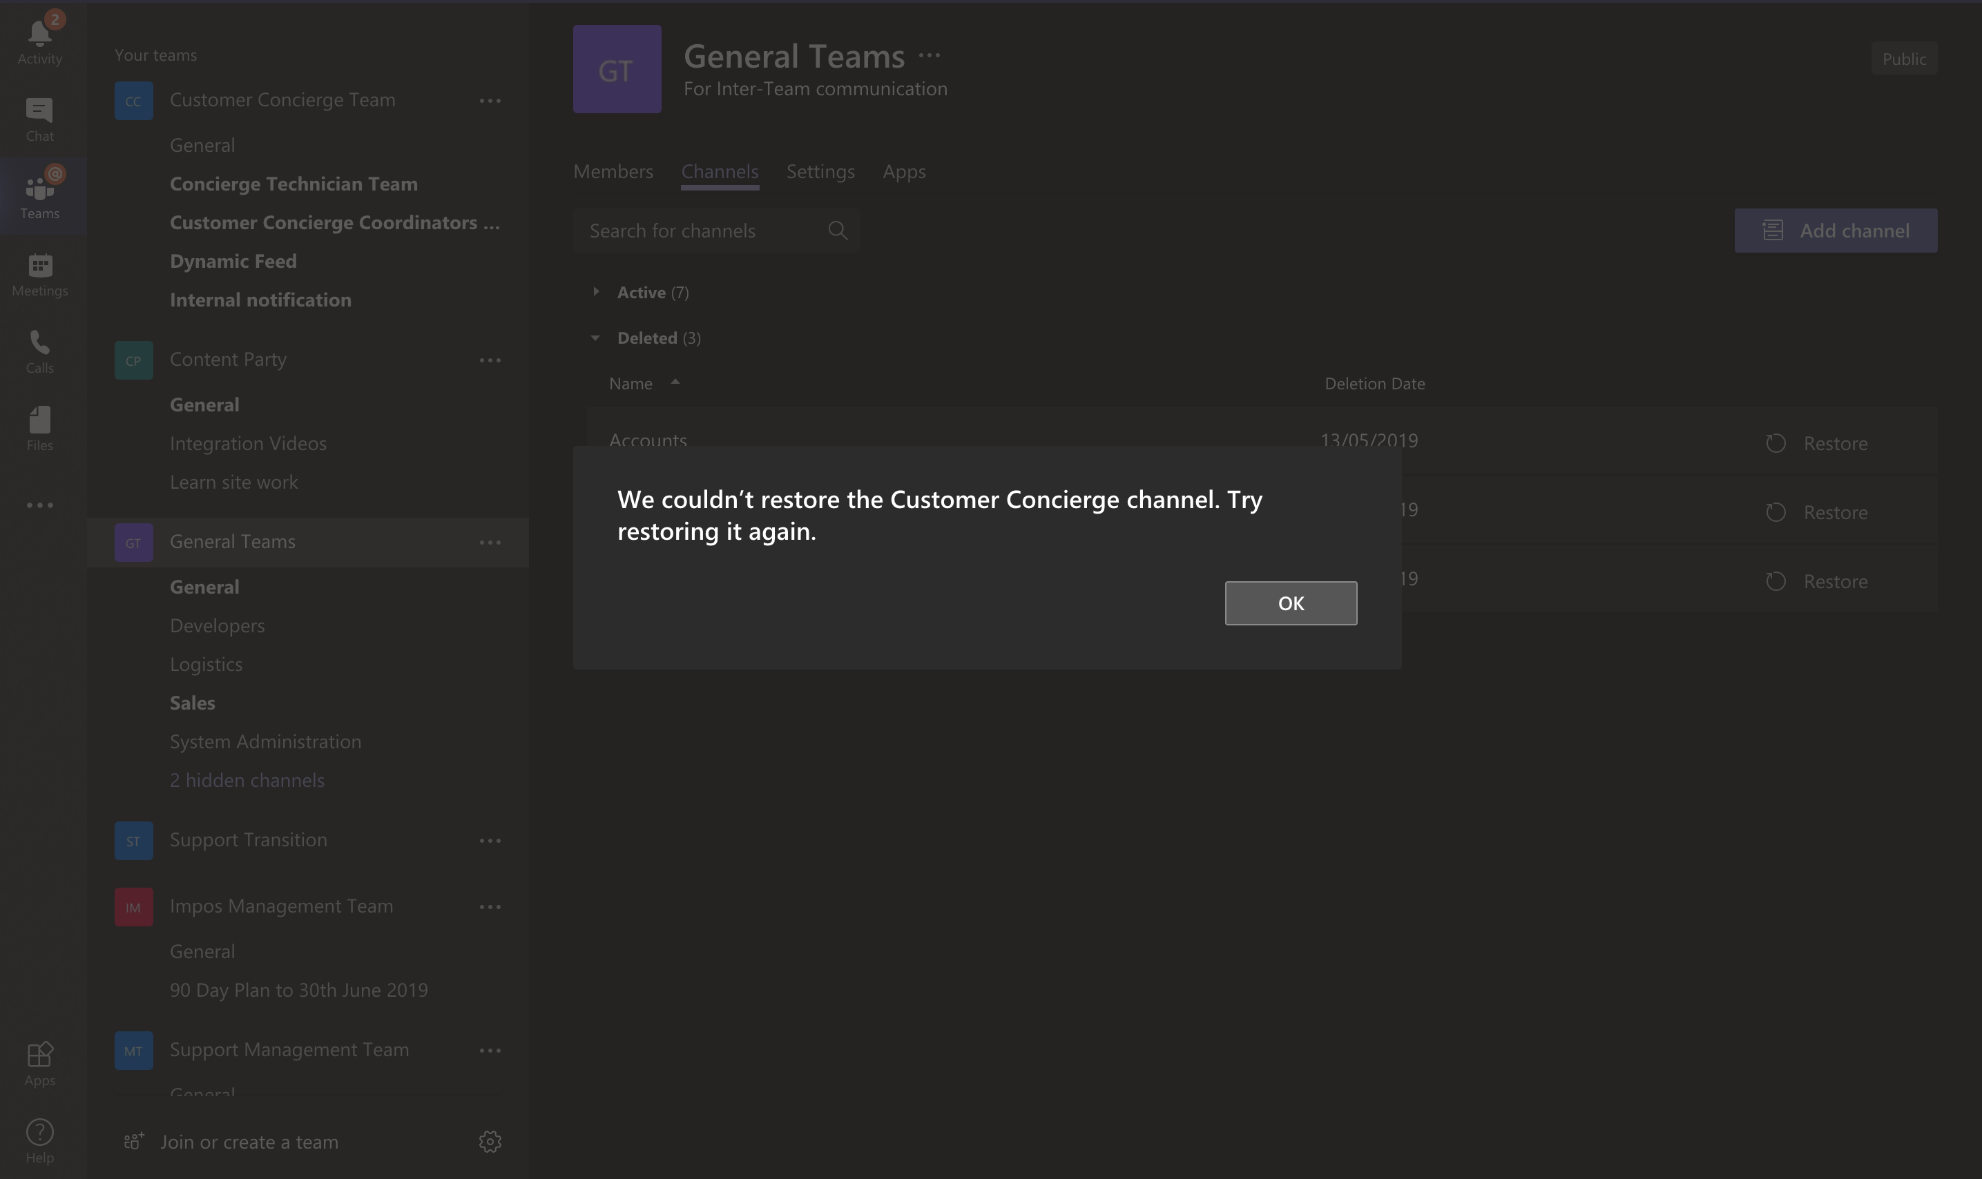The height and width of the screenshot is (1179, 1982).
Task: Expand 2 hidden channels link
Action: click(247, 780)
